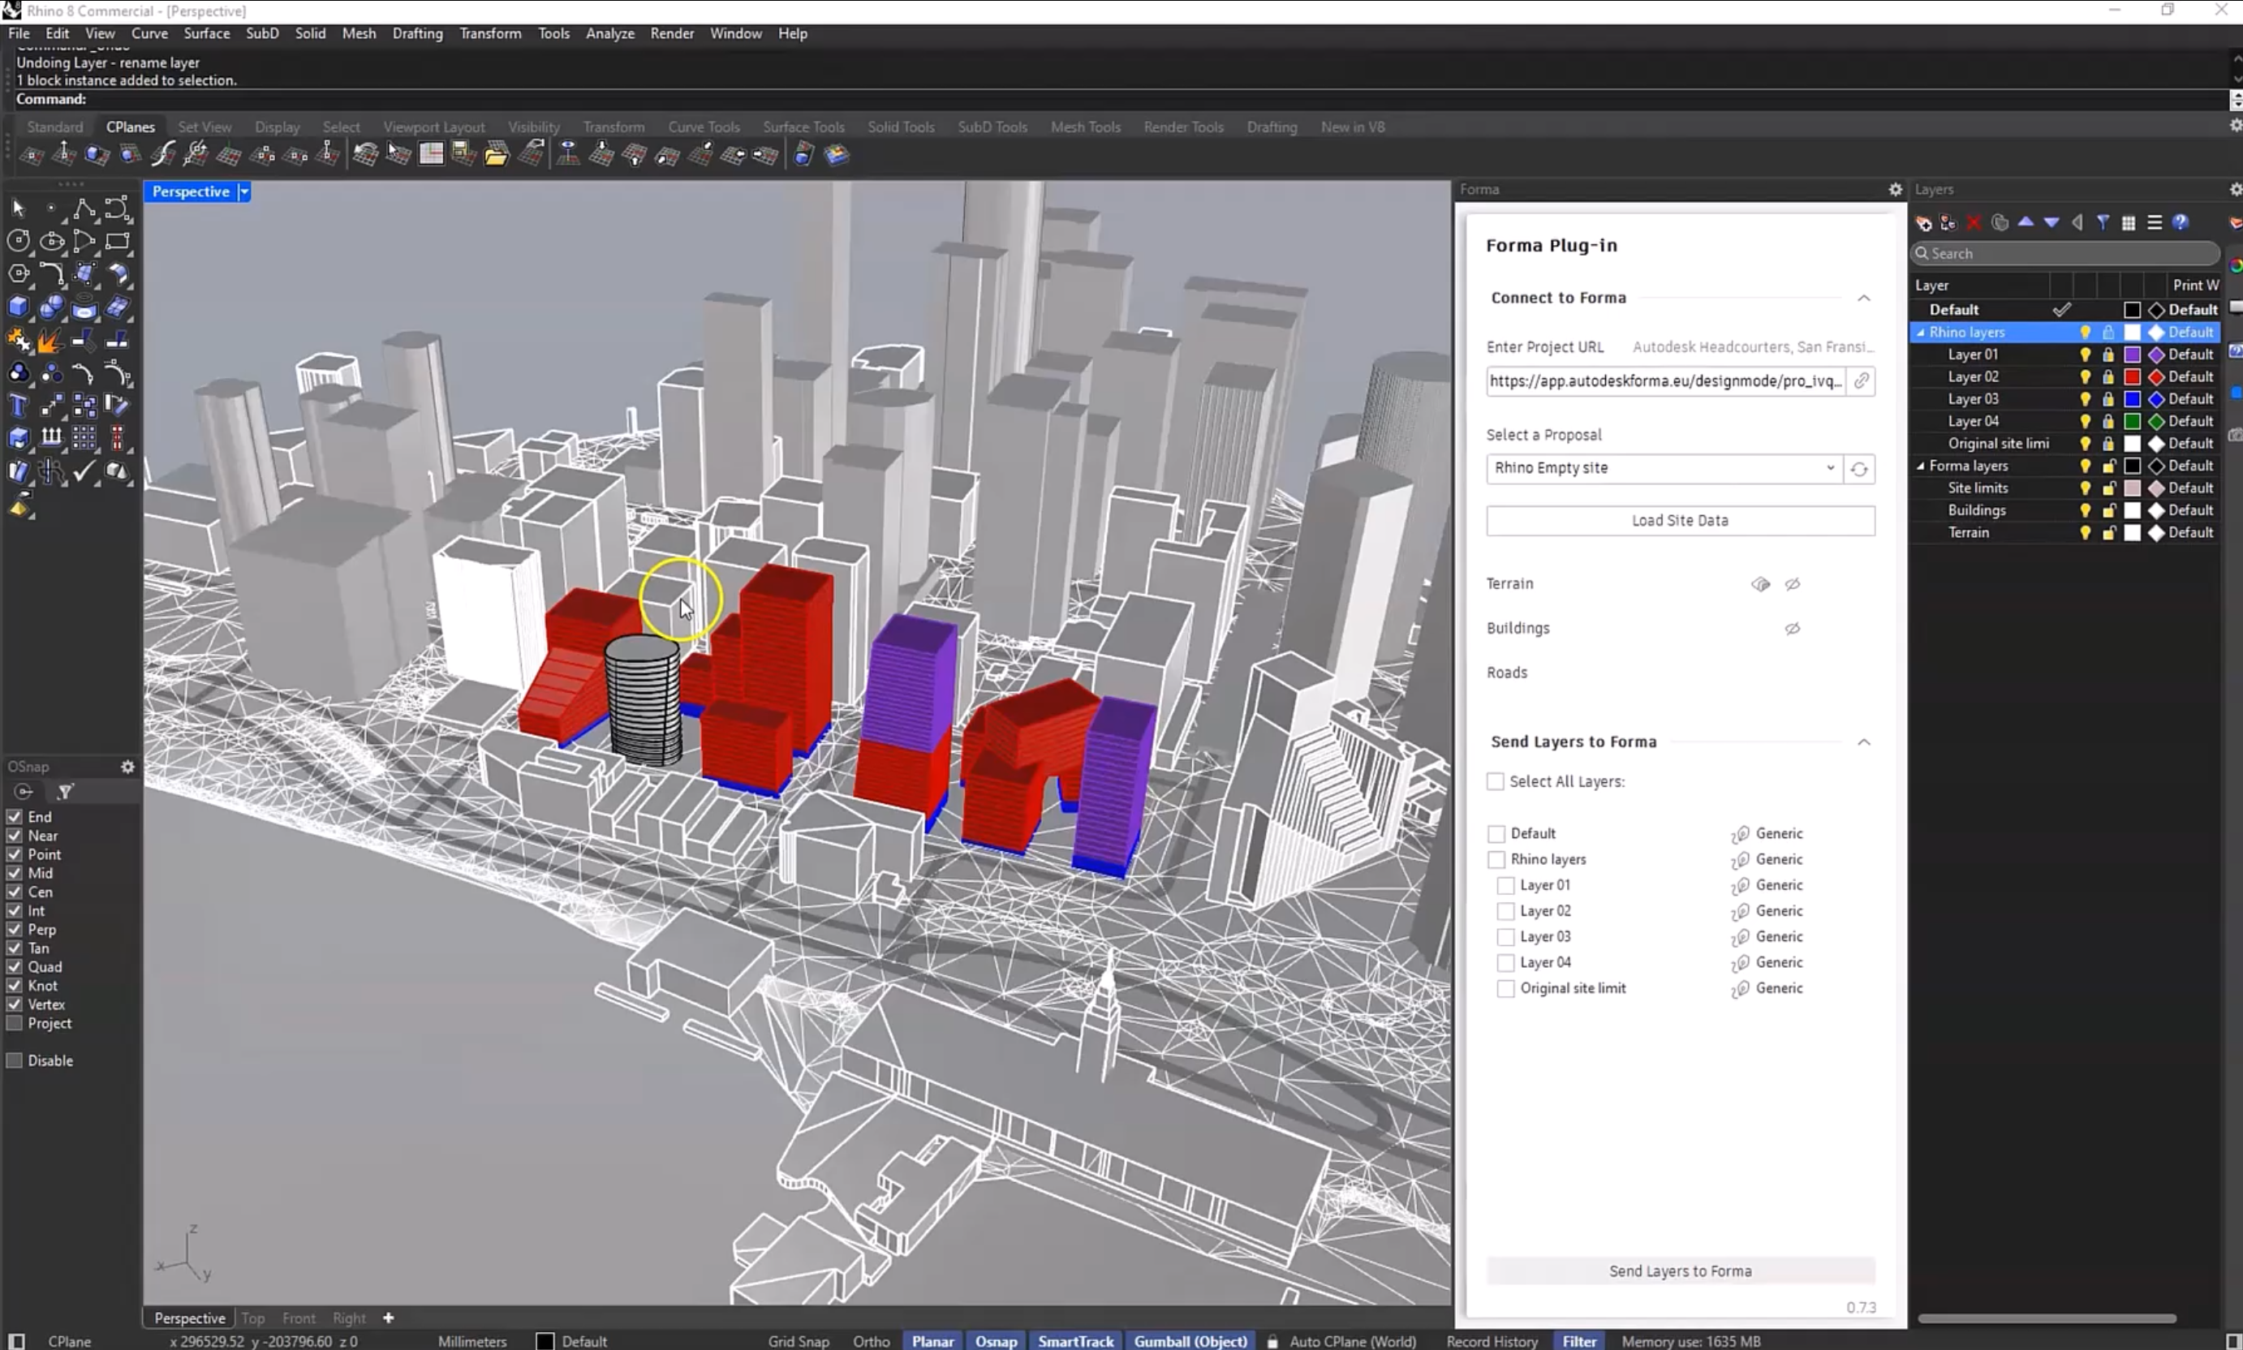This screenshot has height=1350, width=2243.
Task: Delete selected layer using red X icon
Action: click(x=1973, y=222)
